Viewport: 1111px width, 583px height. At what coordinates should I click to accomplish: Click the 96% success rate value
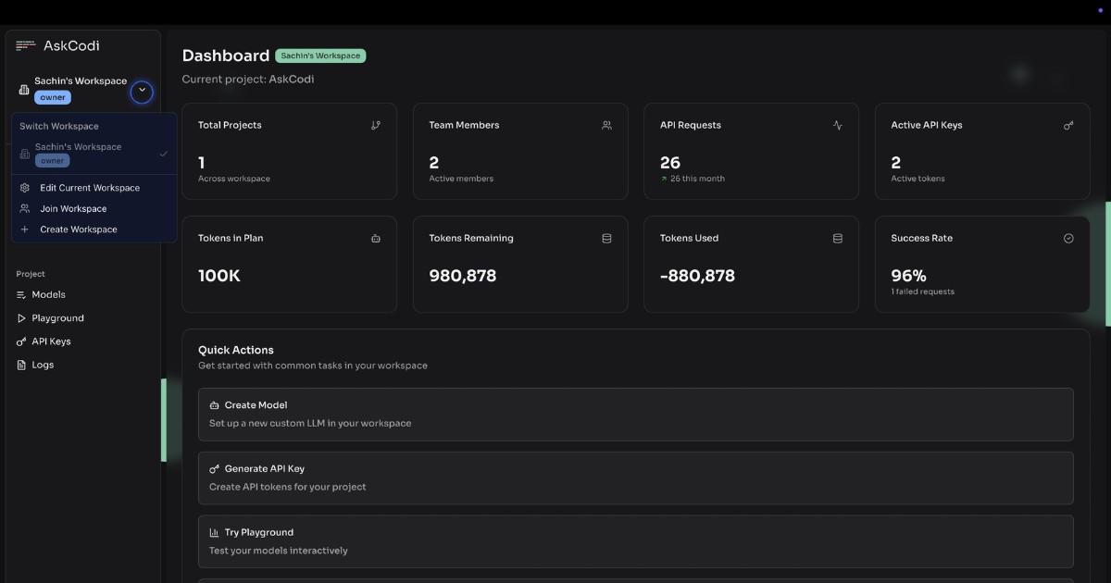908,276
